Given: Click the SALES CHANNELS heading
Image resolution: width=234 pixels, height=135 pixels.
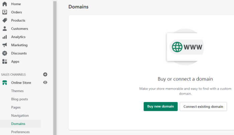Looking at the screenshot, I should [x=13, y=74].
